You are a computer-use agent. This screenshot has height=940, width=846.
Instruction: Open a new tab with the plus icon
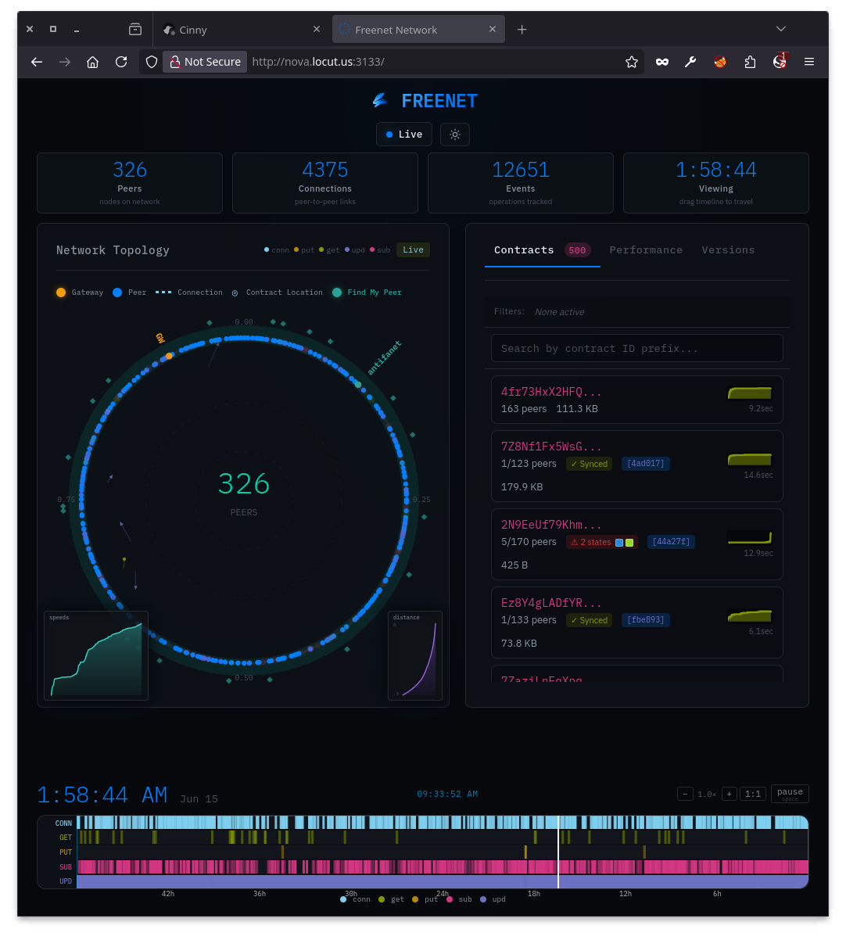tap(522, 29)
